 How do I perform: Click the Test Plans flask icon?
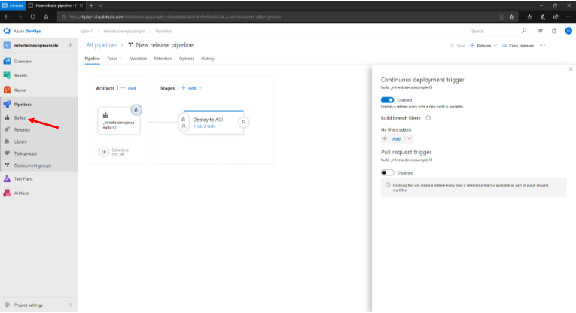tap(7, 178)
